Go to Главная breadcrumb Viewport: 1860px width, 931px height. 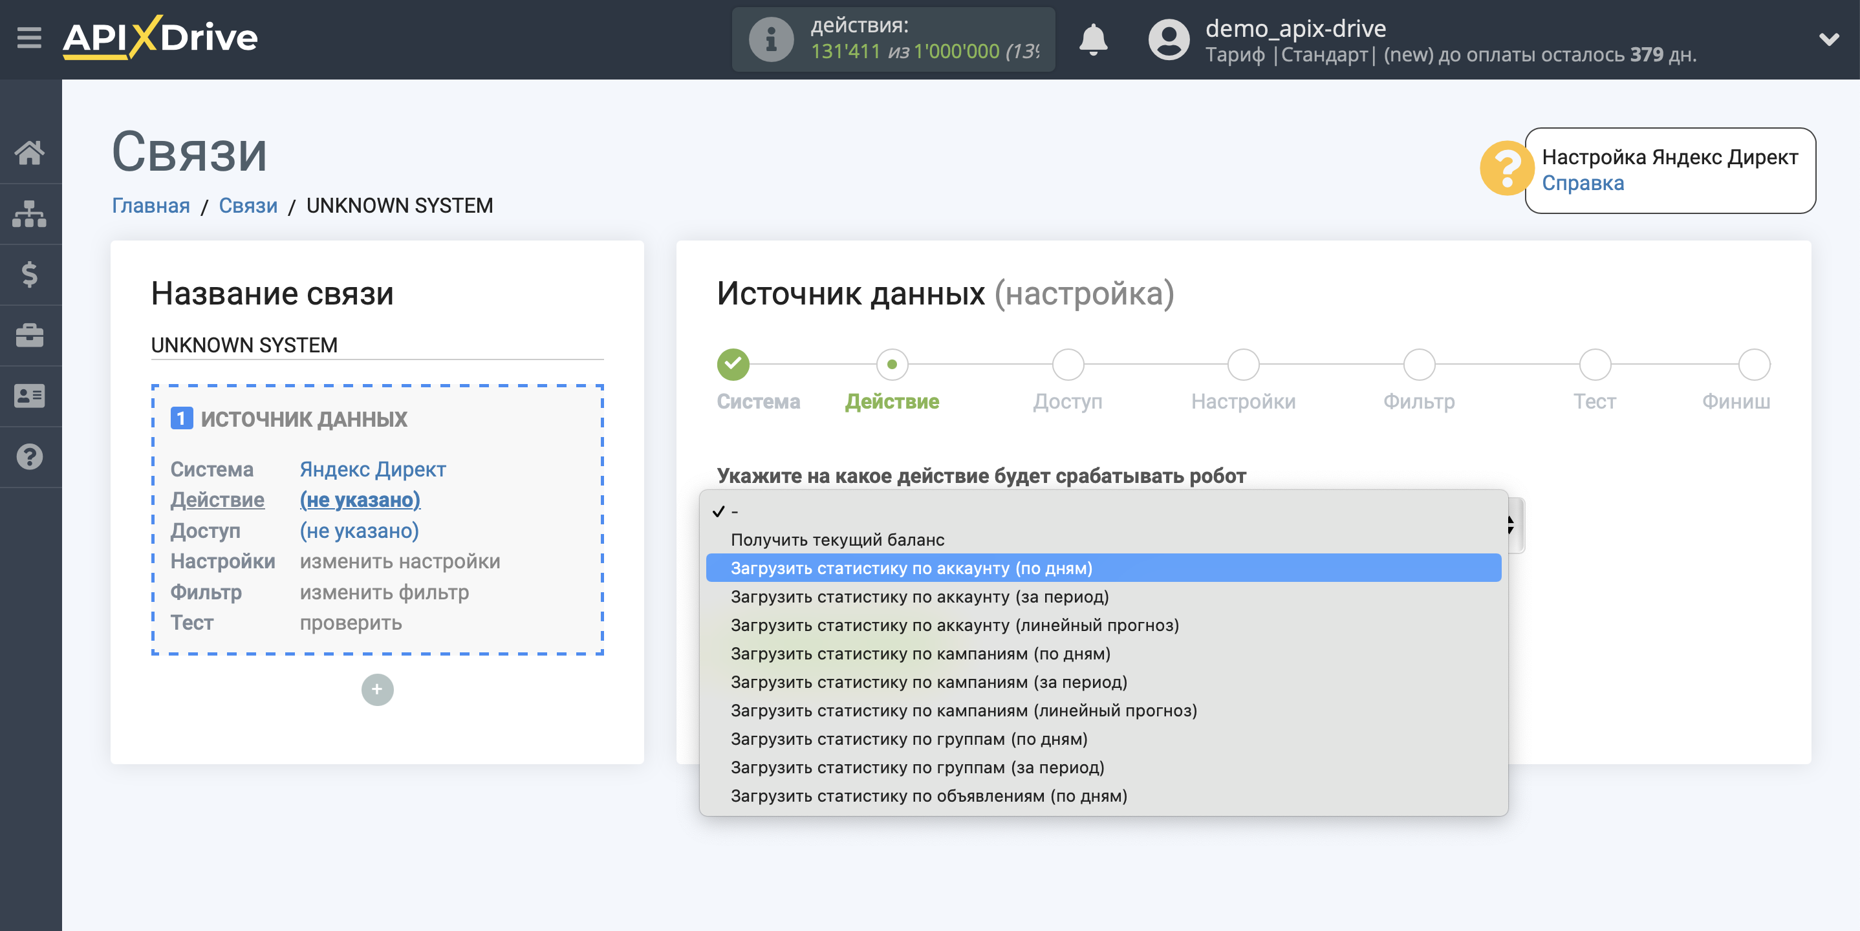(x=151, y=206)
